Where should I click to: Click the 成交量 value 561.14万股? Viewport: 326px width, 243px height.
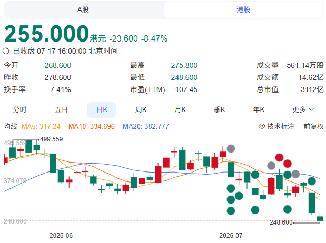tap(305, 65)
